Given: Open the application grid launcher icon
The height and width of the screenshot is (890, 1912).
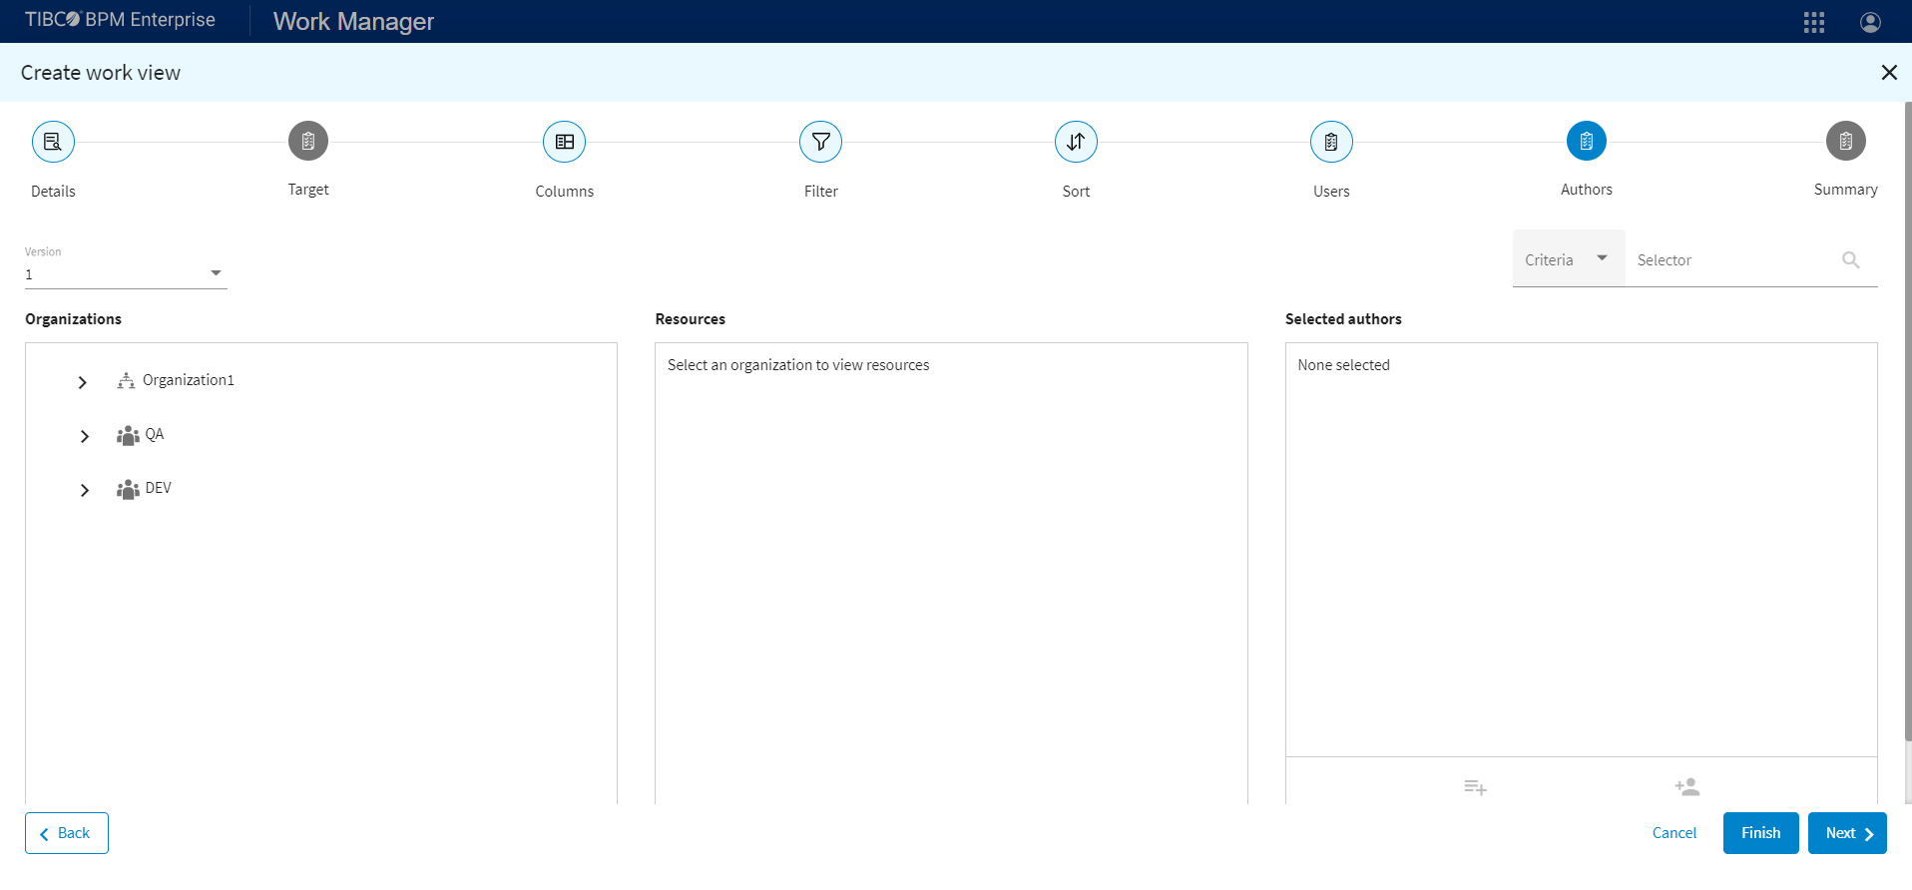Looking at the screenshot, I should (x=1814, y=22).
